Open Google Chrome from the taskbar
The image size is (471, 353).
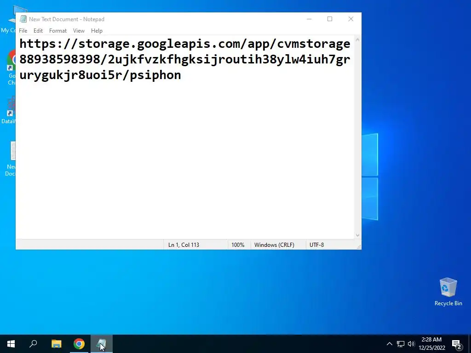[79, 344]
